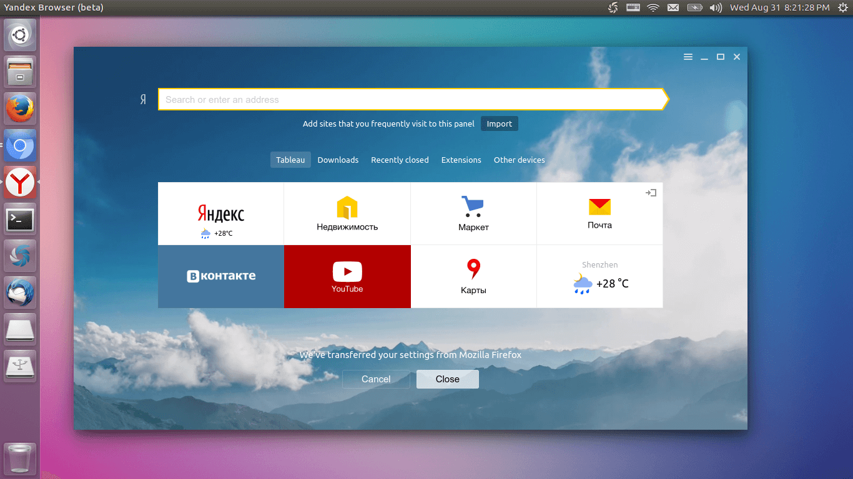The image size is (853, 479).
Task: Open the Яндекс tile
Action: (x=221, y=213)
